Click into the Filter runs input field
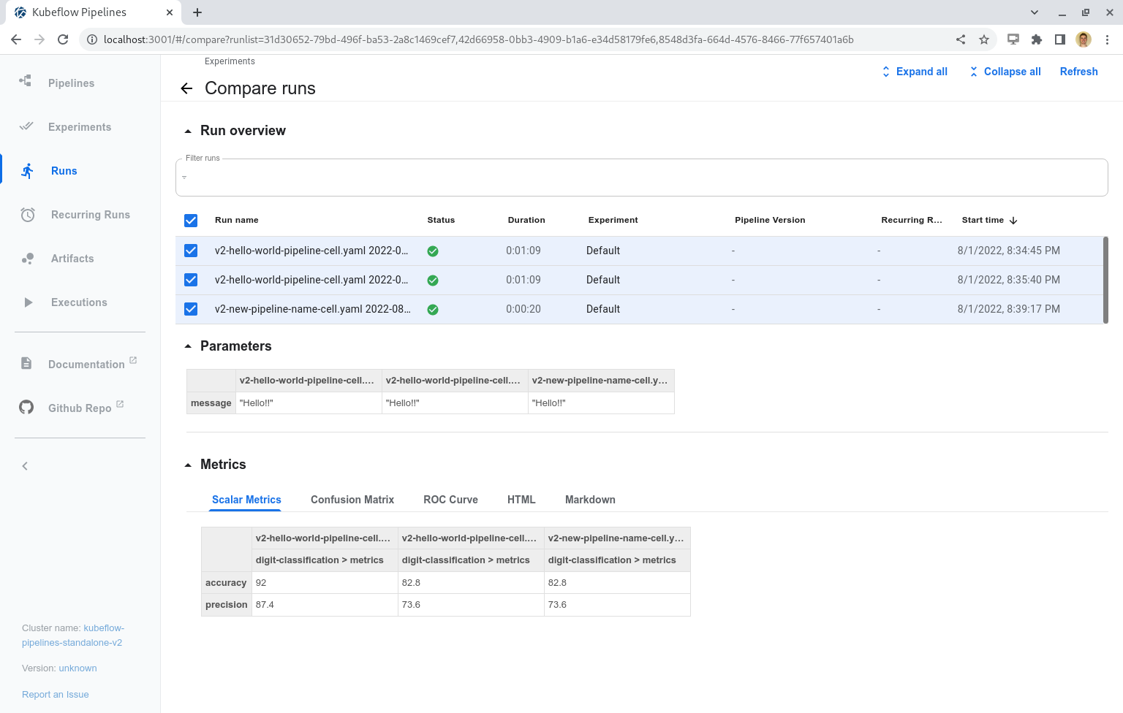Viewport: 1123px width, 713px height. 641,178
